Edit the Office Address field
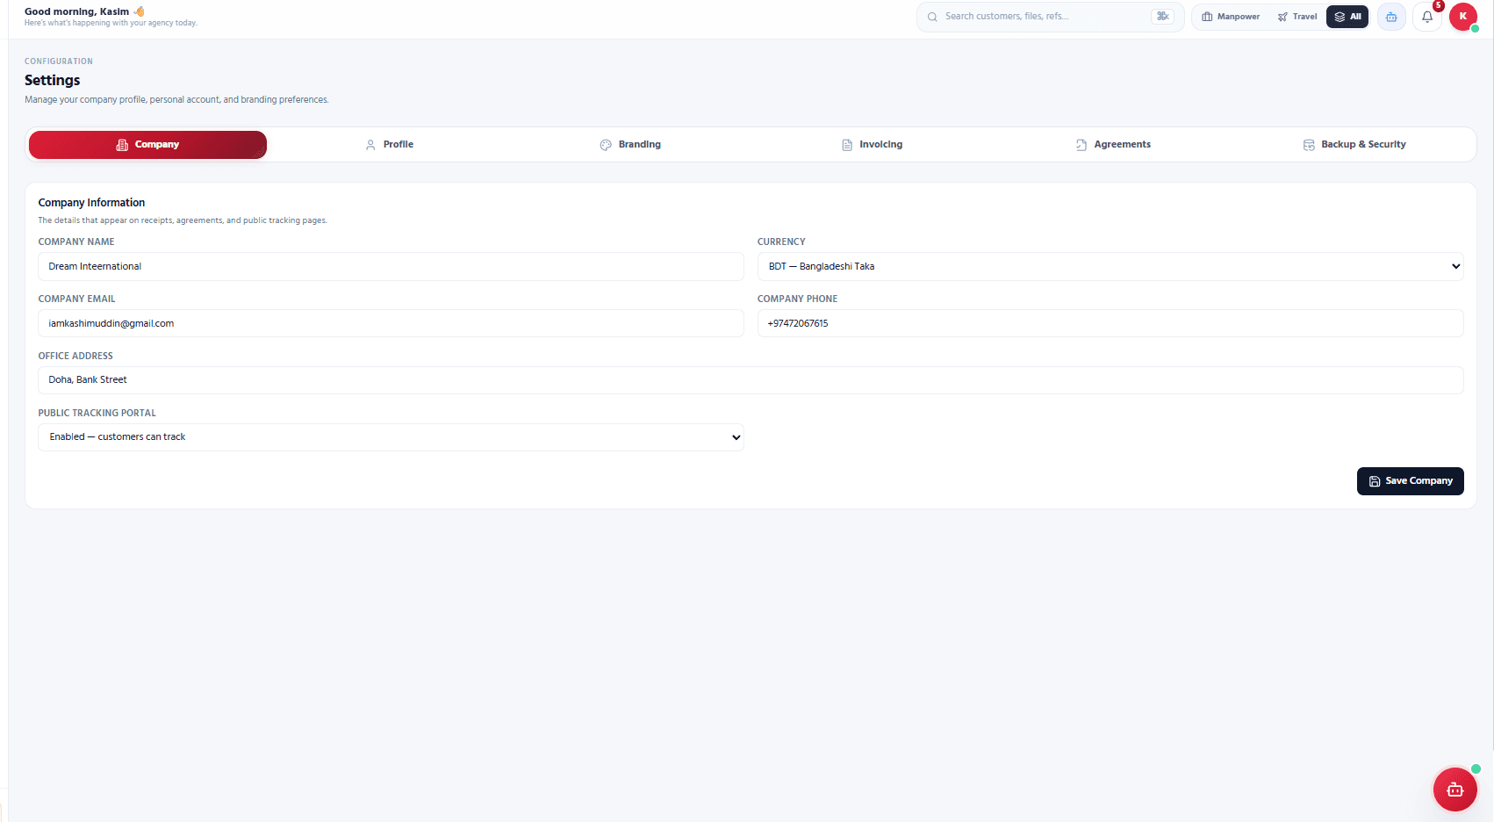1494x822 pixels. [x=751, y=380]
